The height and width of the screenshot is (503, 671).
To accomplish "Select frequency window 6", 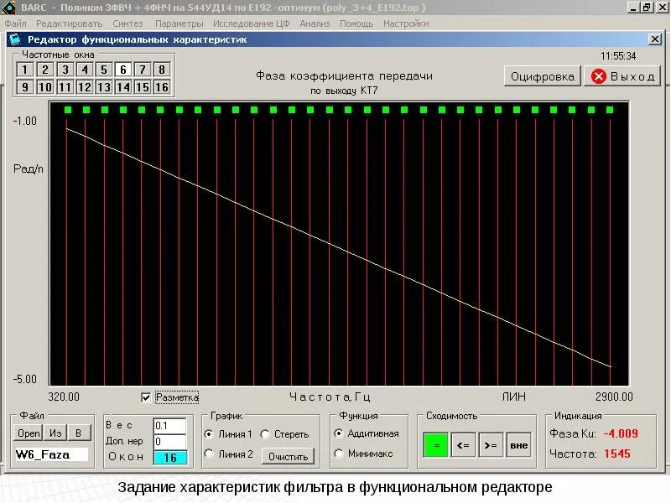I will [x=122, y=70].
